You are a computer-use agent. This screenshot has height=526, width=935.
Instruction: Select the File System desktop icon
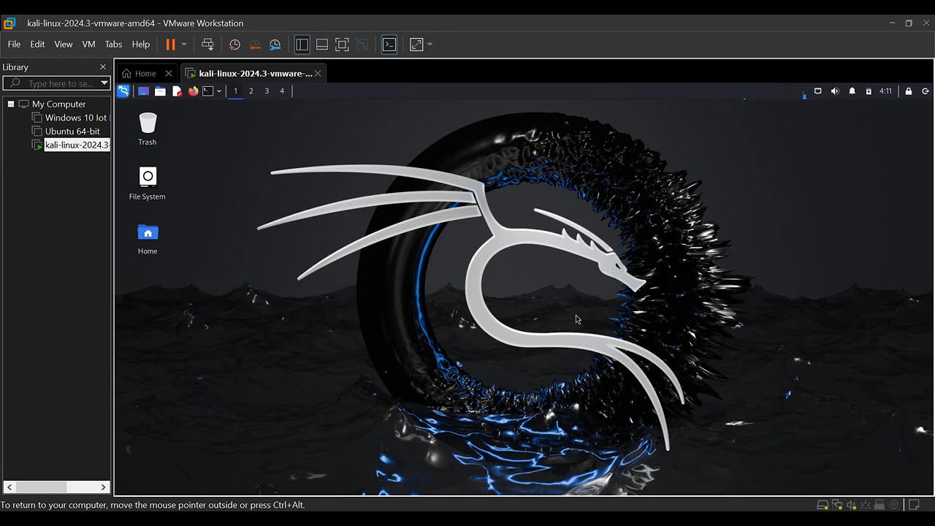(x=148, y=183)
